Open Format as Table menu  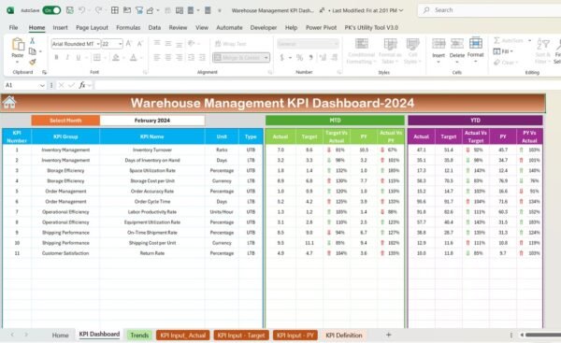tap(390, 51)
